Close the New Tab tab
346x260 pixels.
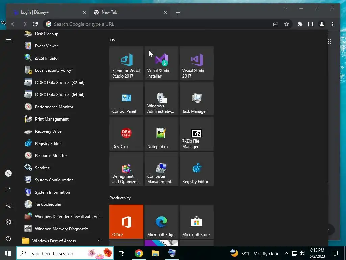tap(165, 13)
